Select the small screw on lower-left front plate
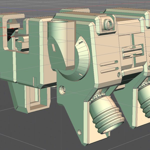Image resolution: width=150 pixels, height=150 pixels. 62,89
